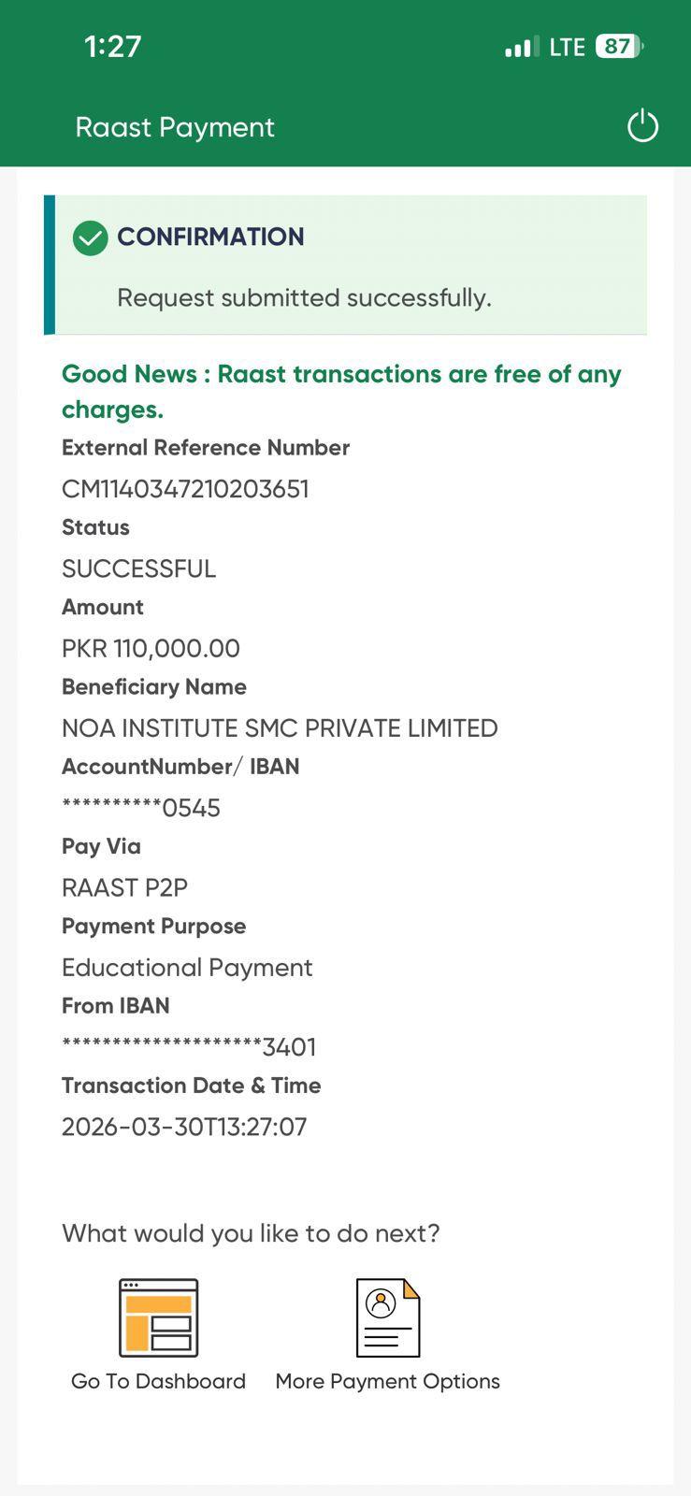
Task: Tap the Educational Payment purpose text
Action: tap(187, 967)
